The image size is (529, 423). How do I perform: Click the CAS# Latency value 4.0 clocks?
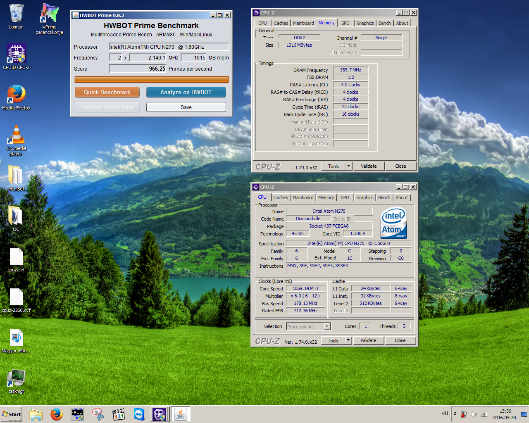pos(350,85)
